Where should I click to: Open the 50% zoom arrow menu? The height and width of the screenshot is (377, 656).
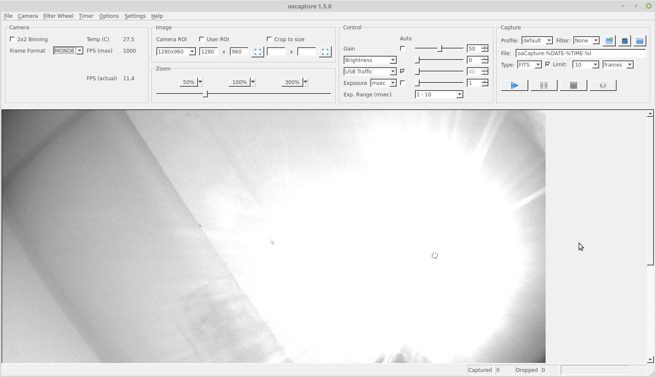[x=200, y=82]
